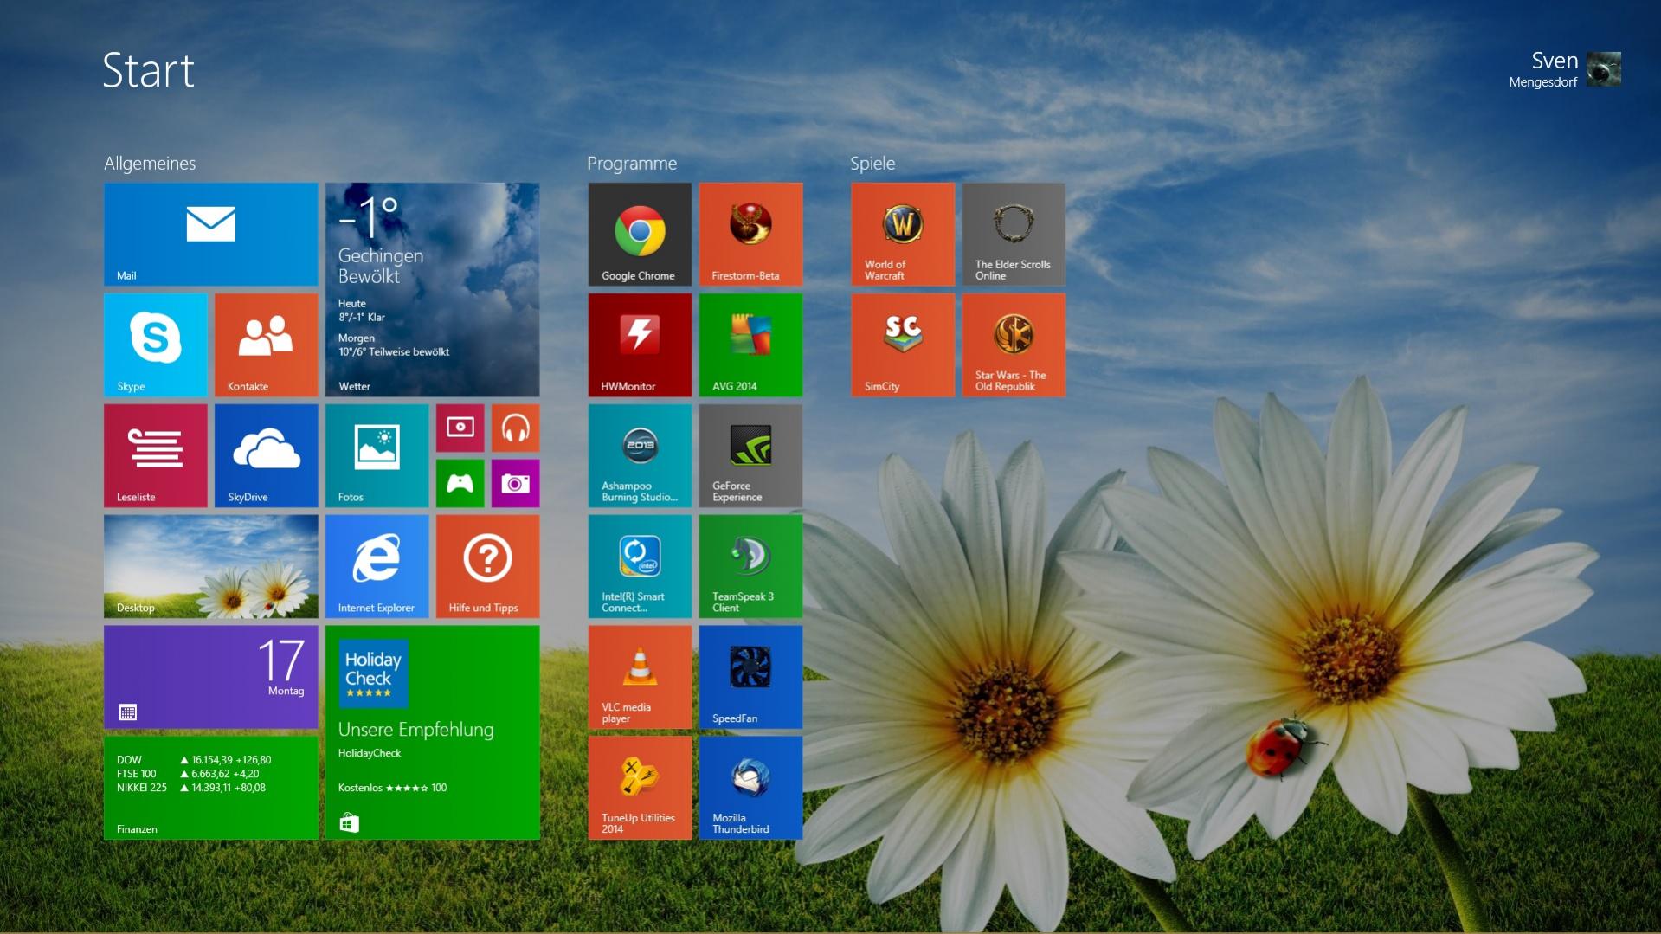1661x934 pixels.
Task: Open the HolidayCheck Store recommendation tile
Action: [x=432, y=732]
